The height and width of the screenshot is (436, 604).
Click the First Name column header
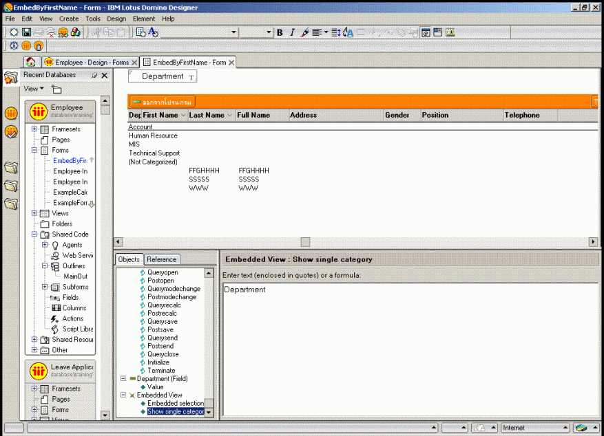(164, 115)
